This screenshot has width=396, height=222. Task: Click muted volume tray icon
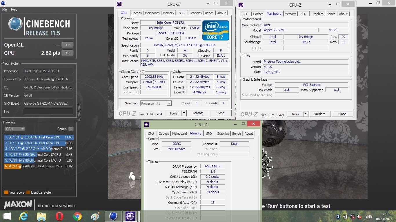click(x=359, y=217)
